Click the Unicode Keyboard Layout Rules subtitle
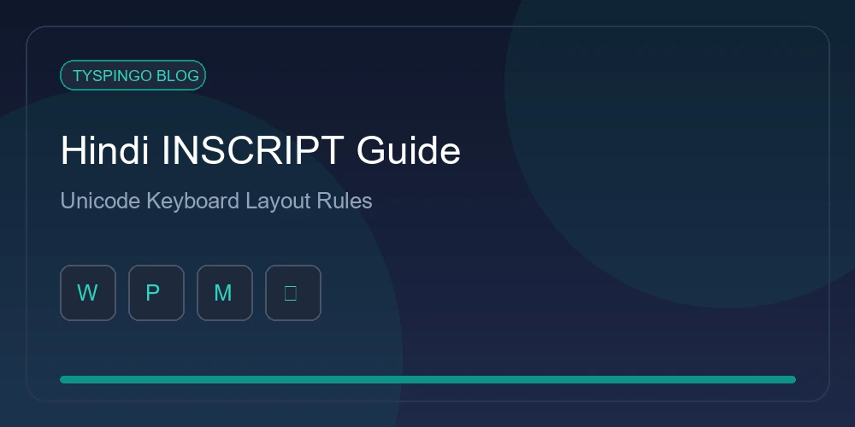 [x=216, y=201]
